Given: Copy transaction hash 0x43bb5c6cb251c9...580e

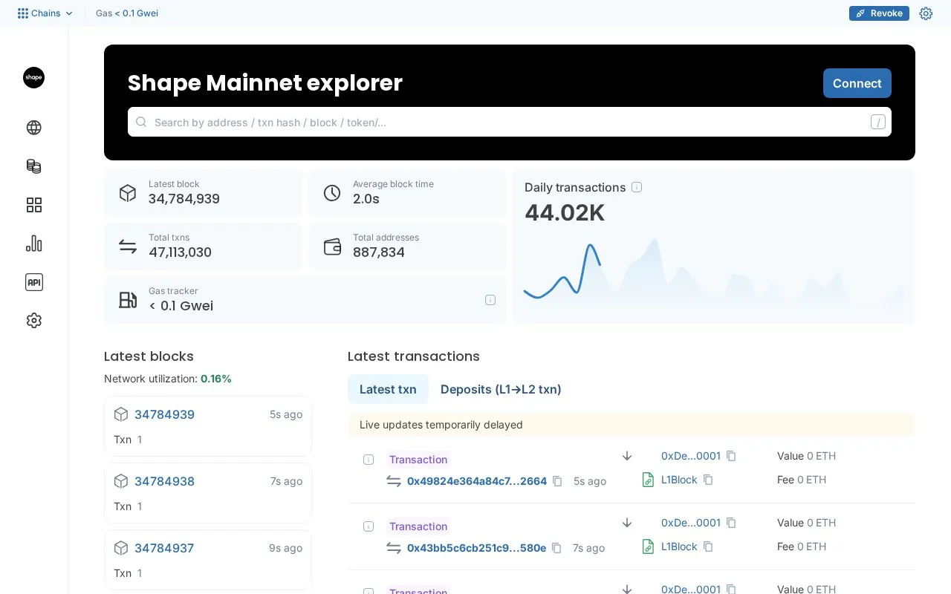Looking at the screenshot, I should (556, 548).
